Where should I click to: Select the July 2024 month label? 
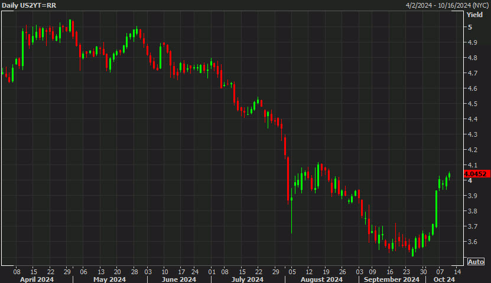tap(248, 279)
